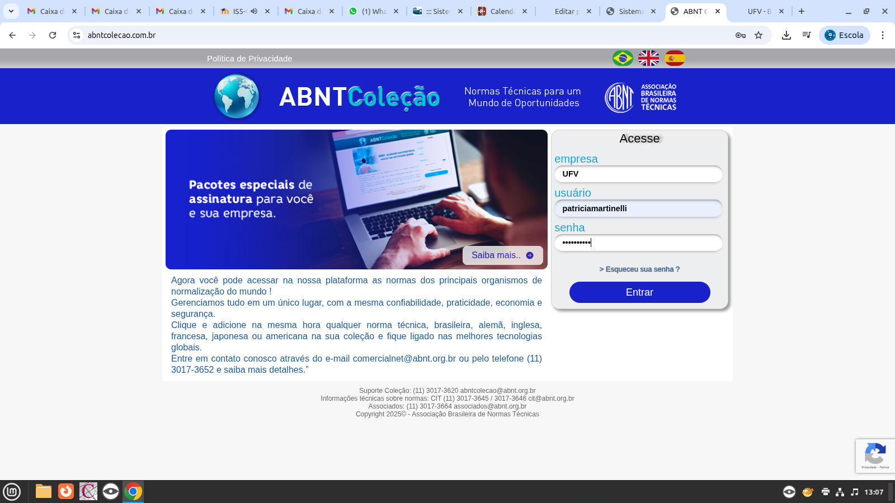Switch site language to Brazilian Portuguese flag
Viewport: 895px width, 503px height.
click(x=623, y=58)
